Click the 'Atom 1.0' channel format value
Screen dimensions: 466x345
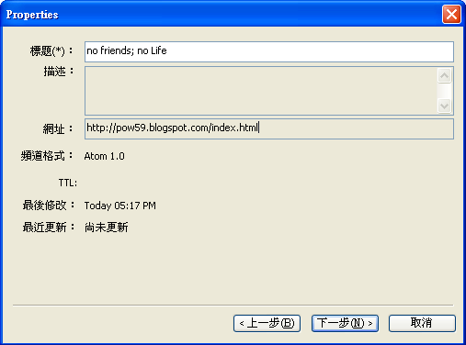pyautogui.click(x=104, y=156)
